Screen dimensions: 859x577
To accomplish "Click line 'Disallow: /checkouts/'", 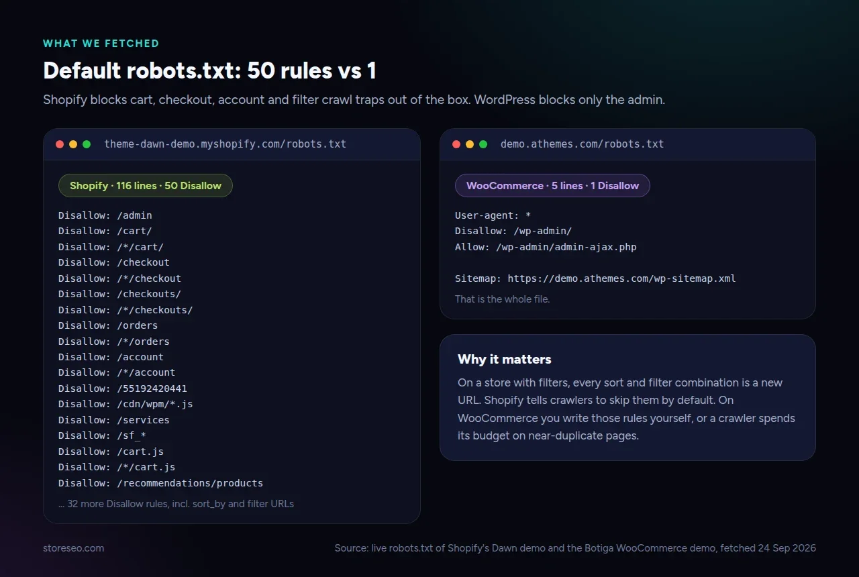I will [120, 294].
